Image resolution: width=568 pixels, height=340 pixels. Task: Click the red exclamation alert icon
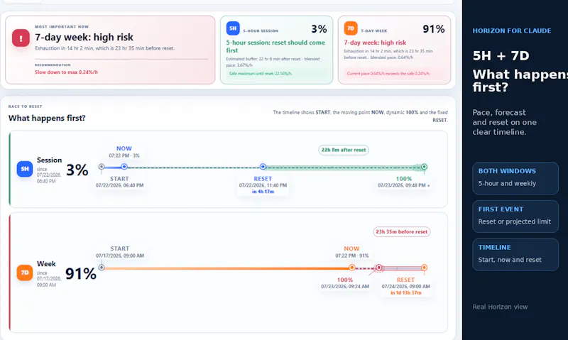point(21,38)
